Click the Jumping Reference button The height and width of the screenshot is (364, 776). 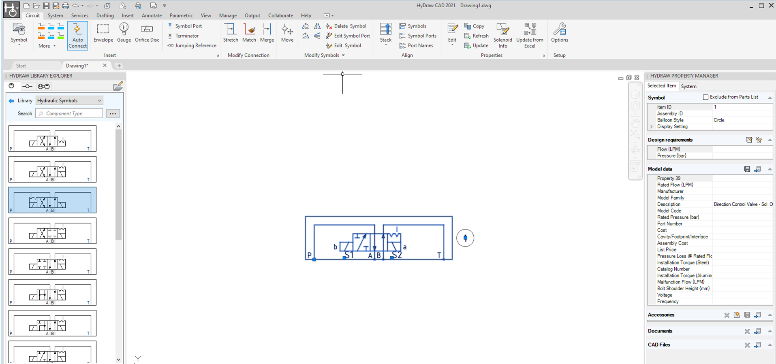[x=192, y=46]
